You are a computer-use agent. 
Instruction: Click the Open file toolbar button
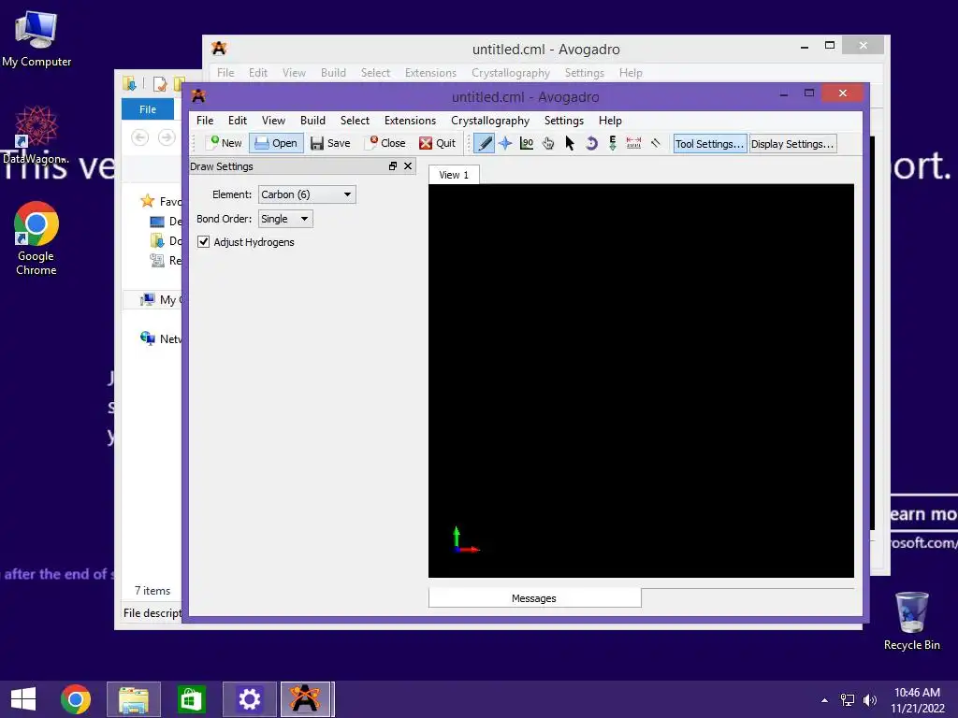(x=276, y=143)
